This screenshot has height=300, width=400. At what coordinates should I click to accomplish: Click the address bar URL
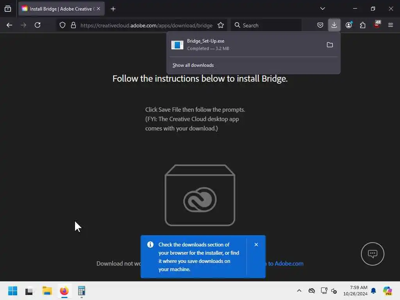click(x=146, y=25)
